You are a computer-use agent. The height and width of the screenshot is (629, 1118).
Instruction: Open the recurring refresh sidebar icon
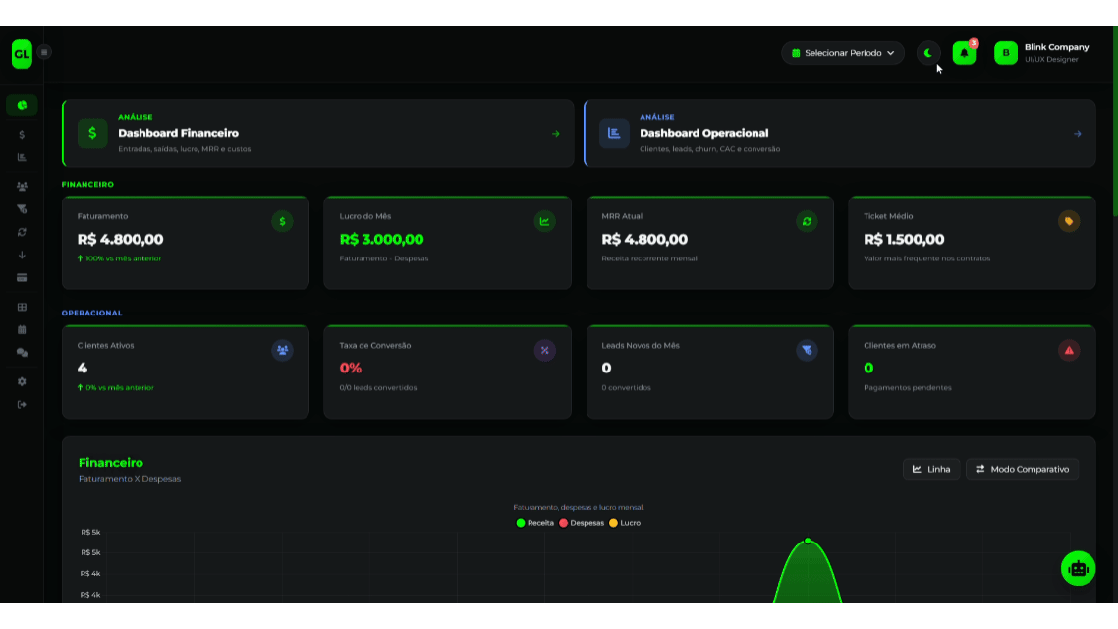pos(22,233)
